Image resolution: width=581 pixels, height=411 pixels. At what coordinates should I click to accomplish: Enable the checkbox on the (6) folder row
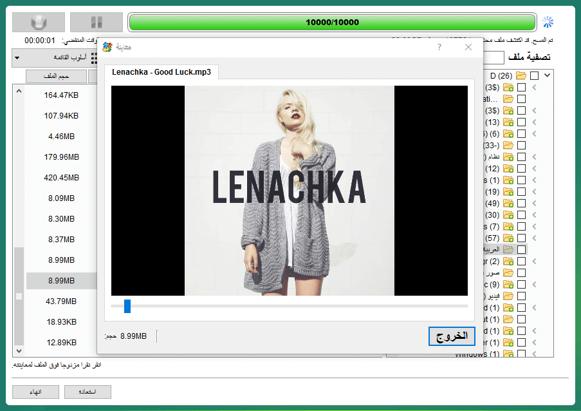coord(521,133)
